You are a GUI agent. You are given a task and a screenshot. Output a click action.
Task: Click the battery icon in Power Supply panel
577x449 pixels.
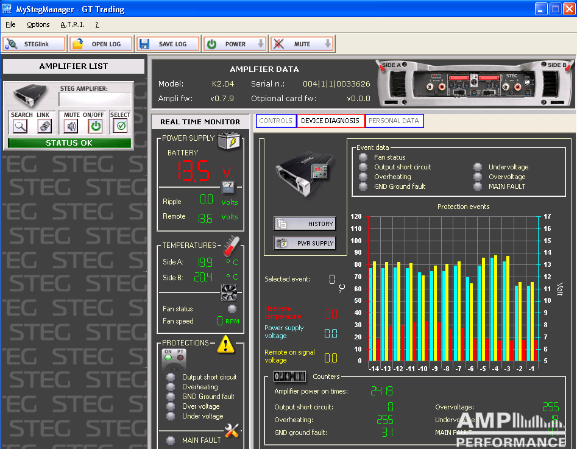click(x=230, y=140)
